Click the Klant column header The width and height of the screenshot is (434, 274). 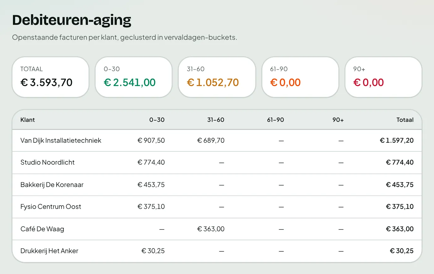28,120
